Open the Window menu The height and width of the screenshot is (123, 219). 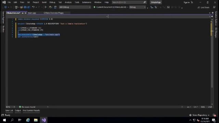[x=98, y=2]
